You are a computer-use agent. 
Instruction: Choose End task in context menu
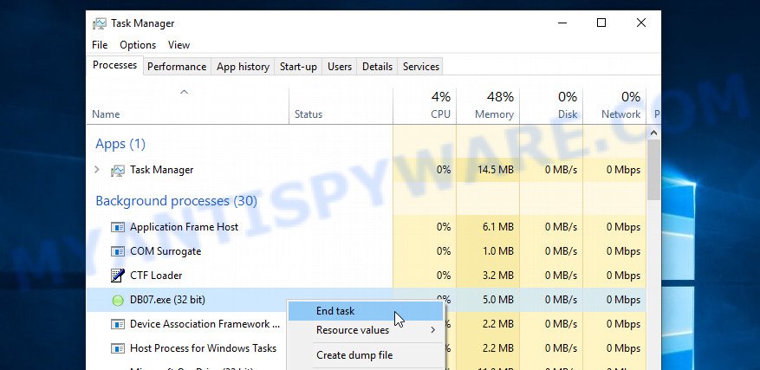(x=366, y=311)
